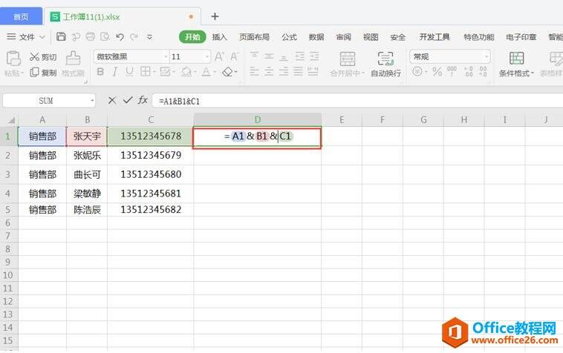Image resolution: width=563 pixels, height=353 pixels.
Task: Switch to the 页面布局 ribbon tab
Action: click(x=254, y=37)
